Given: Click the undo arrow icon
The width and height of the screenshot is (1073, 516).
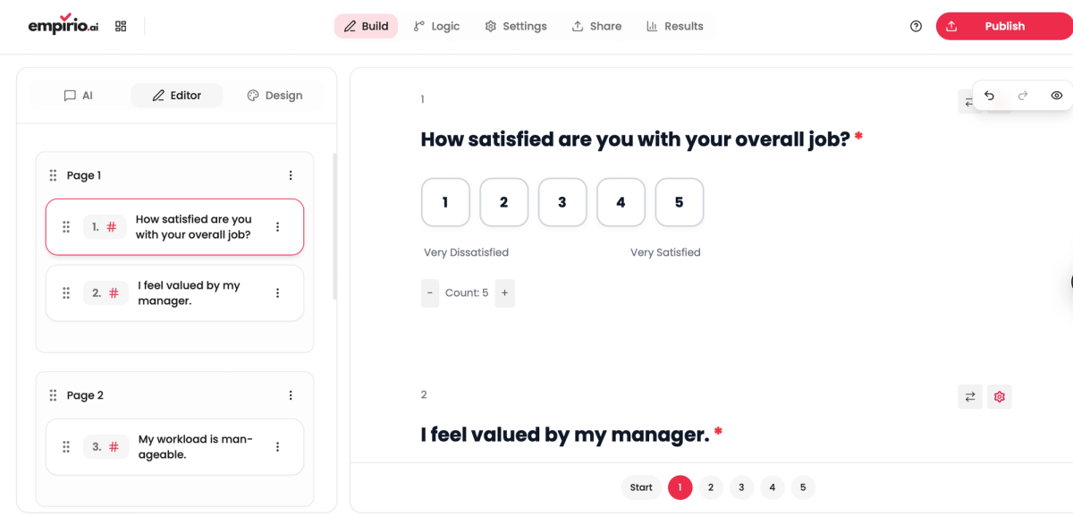Looking at the screenshot, I should pyautogui.click(x=989, y=96).
